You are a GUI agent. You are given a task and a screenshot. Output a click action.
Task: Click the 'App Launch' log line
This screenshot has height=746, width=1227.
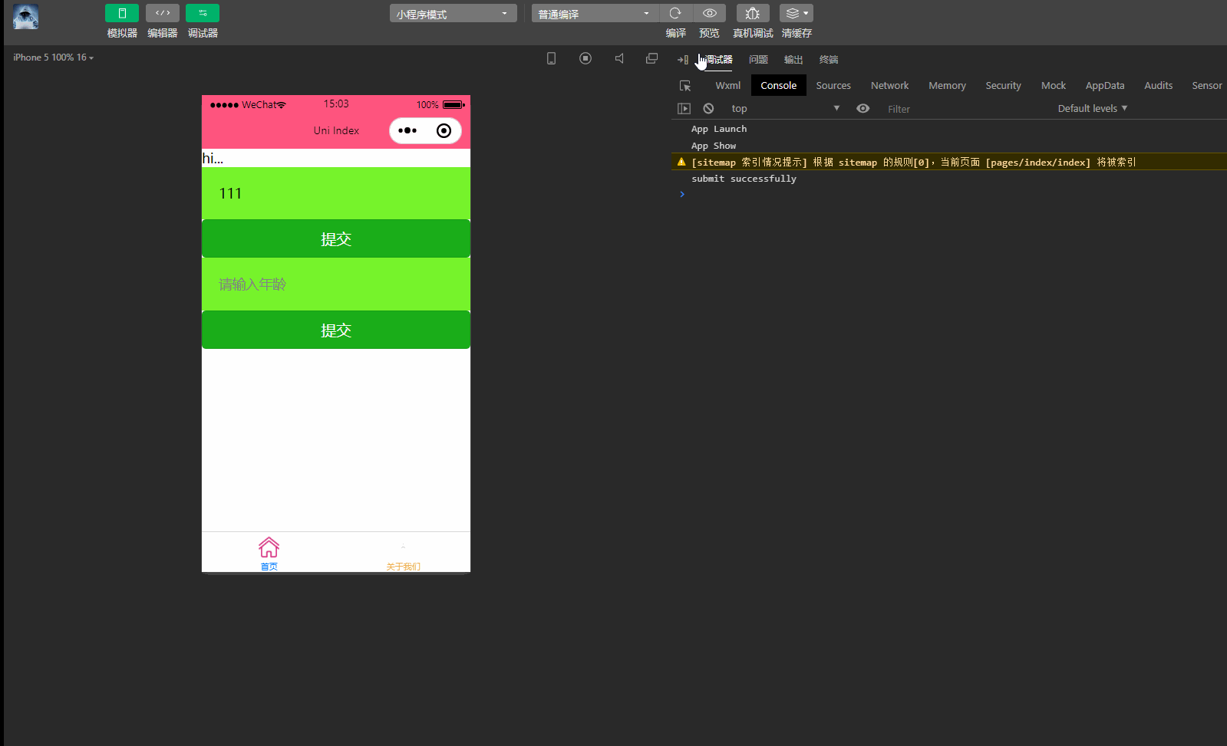pos(719,129)
